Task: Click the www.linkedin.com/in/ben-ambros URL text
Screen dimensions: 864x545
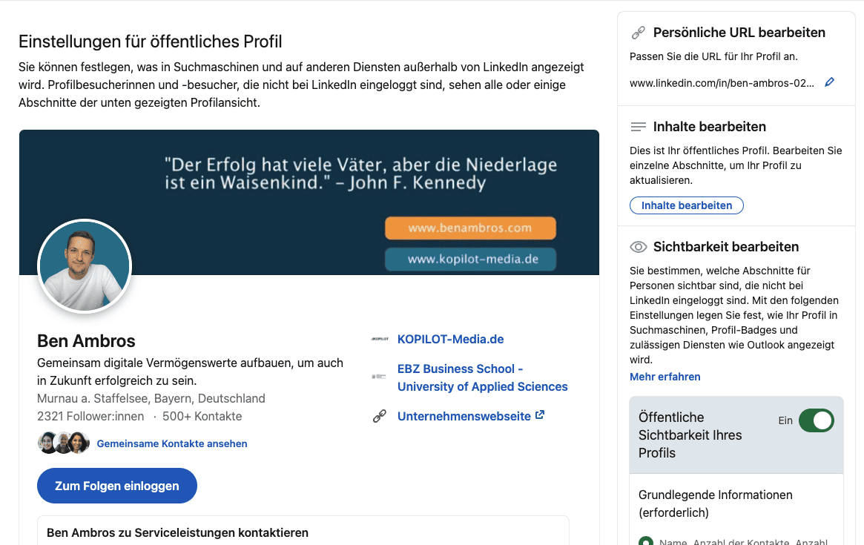Action: pos(721,83)
